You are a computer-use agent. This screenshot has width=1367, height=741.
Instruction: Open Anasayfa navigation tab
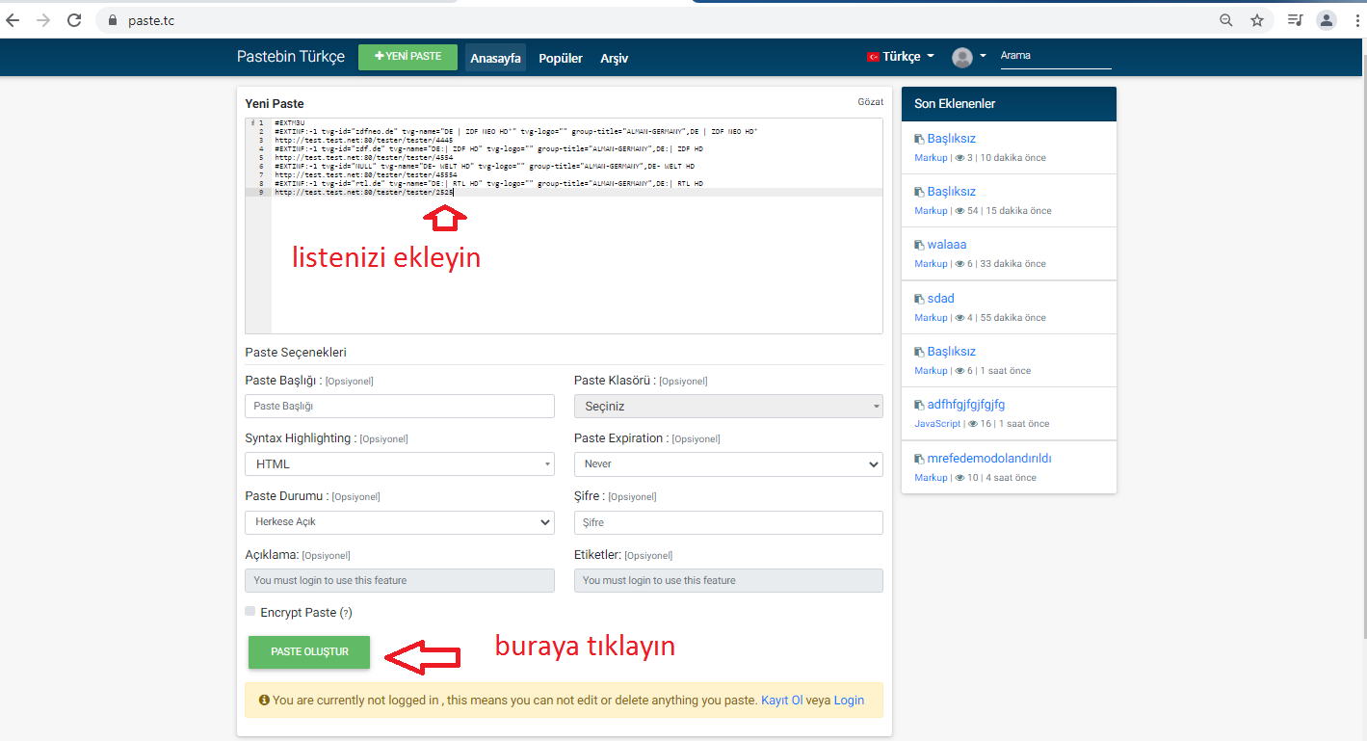(x=495, y=58)
